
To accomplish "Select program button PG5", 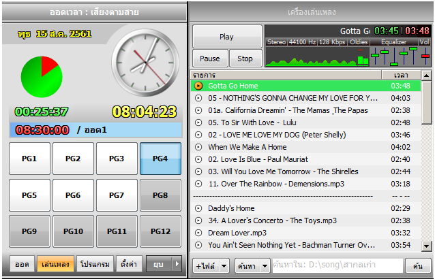I will (29, 195).
